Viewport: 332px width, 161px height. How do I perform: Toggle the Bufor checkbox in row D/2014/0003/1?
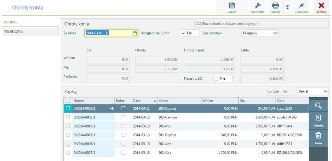point(123,108)
